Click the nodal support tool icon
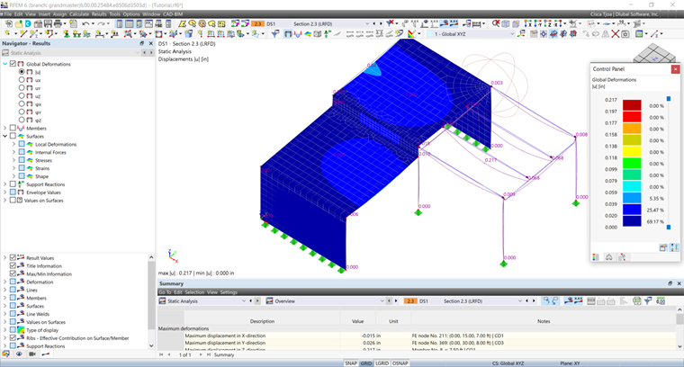The image size is (684, 367). pyautogui.click(x=67, y=33)
